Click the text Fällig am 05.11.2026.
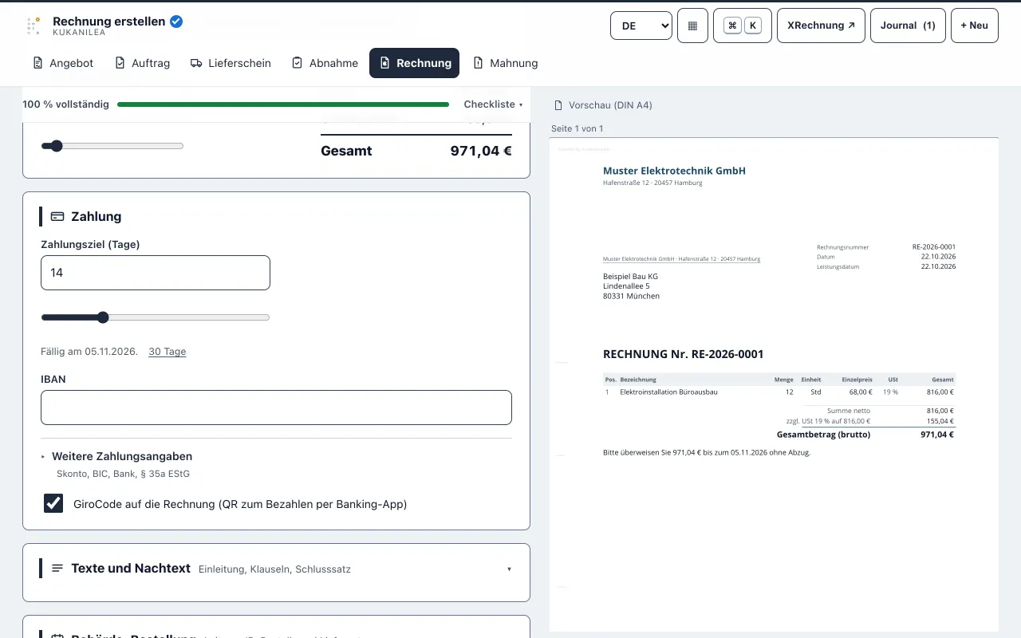1021x638 pixels. [x=89, y=352]
